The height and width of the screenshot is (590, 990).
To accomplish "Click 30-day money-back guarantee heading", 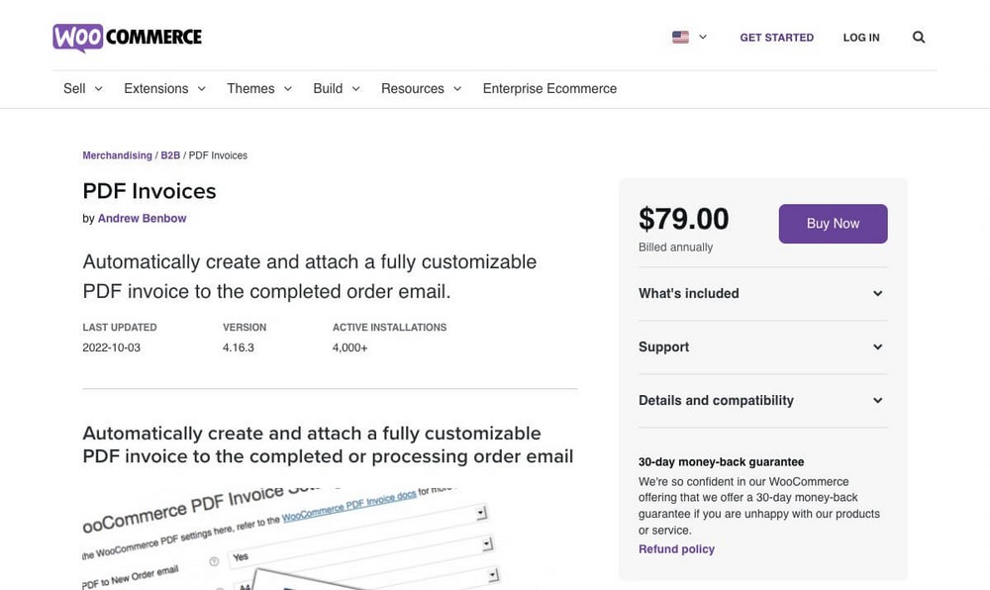I will (721, 462).
